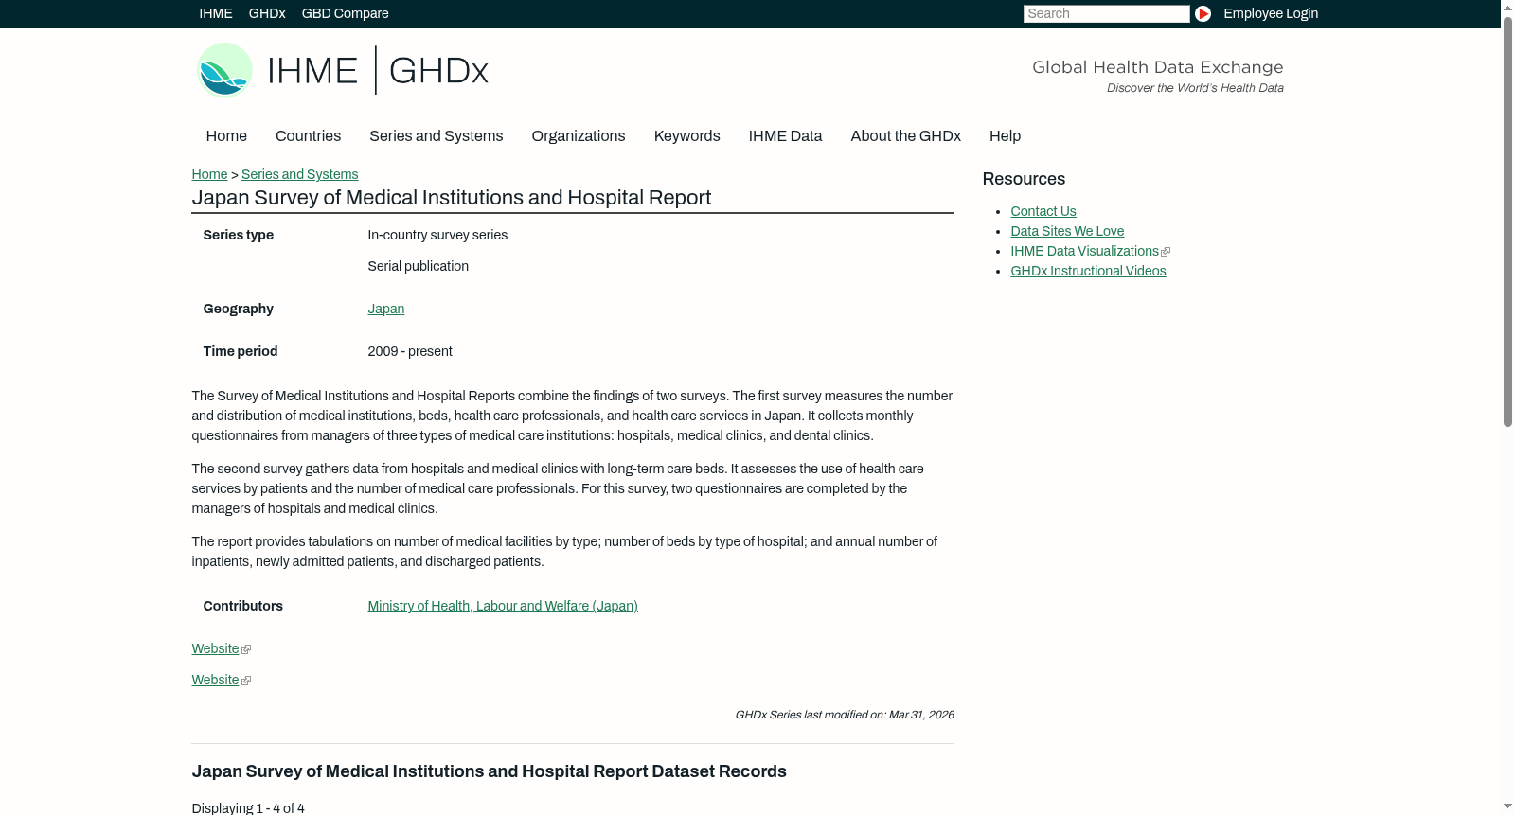Image resolution: width=1515 pixels, height=815 pixels.
Task: Go to Home via breadcrumb
Action: click(x=209, y=174)
